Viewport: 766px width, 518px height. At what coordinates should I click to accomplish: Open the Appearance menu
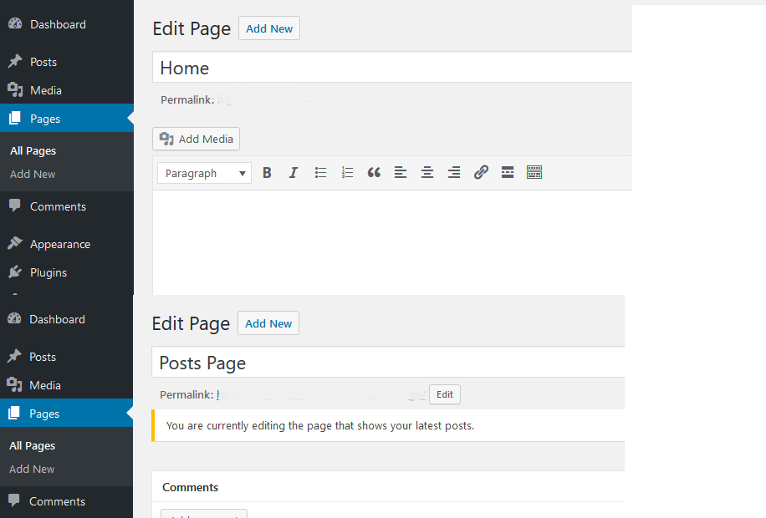[59, 243]
